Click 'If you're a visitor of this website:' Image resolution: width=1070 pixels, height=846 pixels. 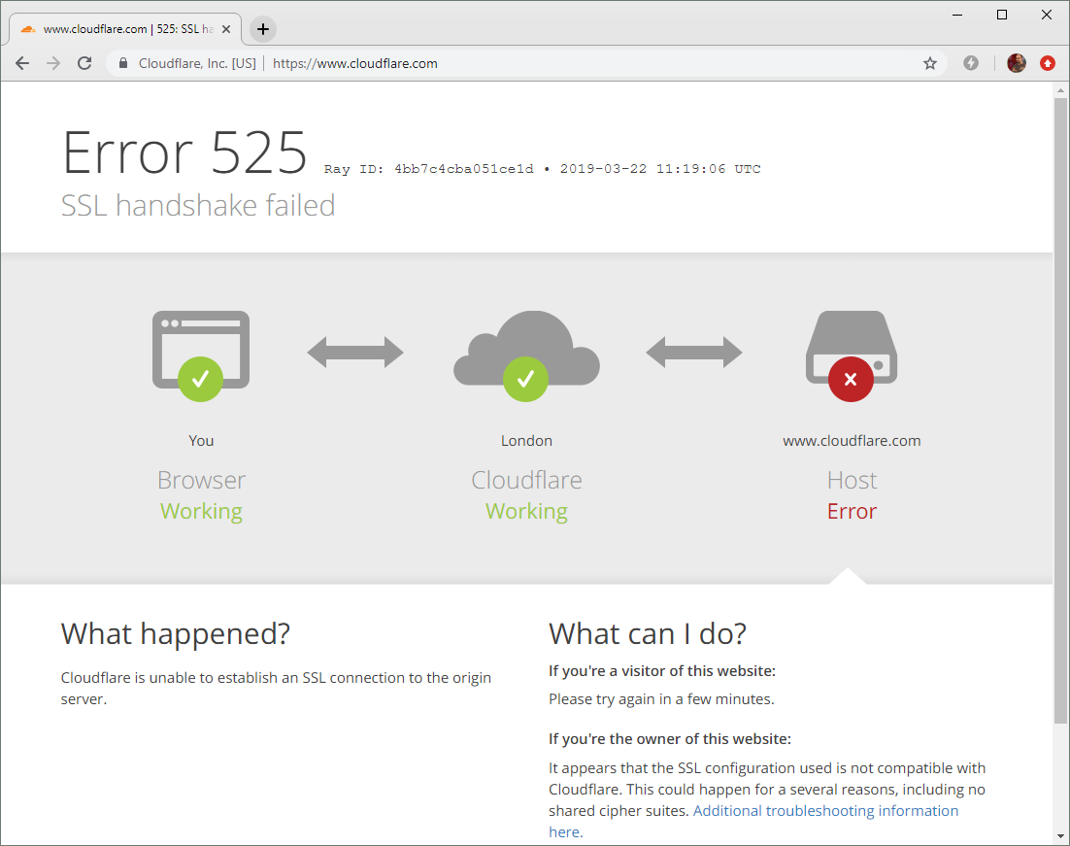click(662, 671)
